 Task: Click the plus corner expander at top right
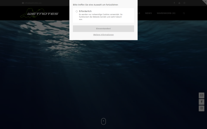point(205,1)
